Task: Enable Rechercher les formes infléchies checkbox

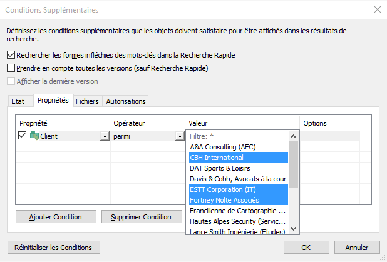Action: click(x=10, y=55)
